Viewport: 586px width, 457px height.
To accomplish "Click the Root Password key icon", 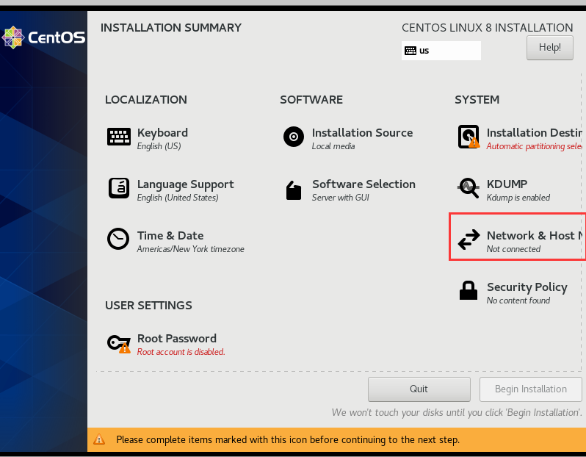I will point(119,343).
